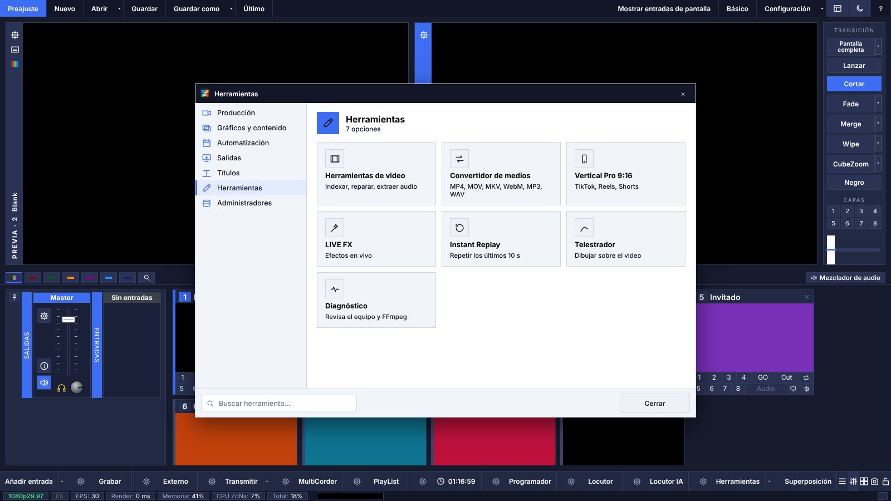Toggle the audio mixer sliders icon
Viewport: 891px width, 501px height.
click(x=853, y=482)
